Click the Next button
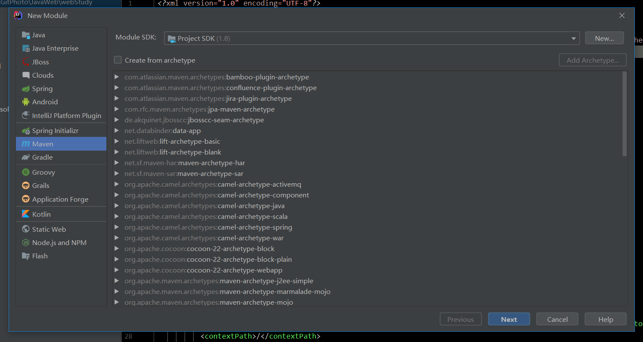 [509, 319]
